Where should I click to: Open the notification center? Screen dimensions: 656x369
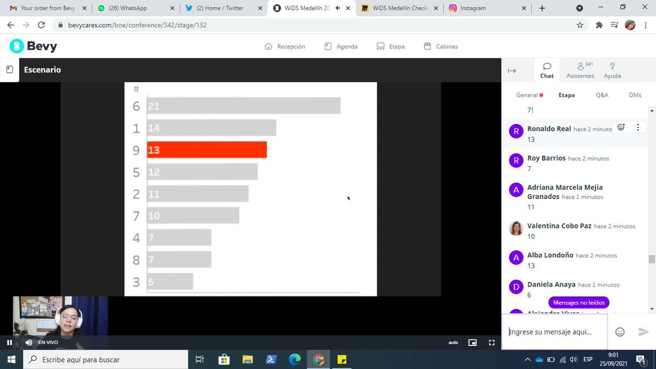pyautogui.click(x=640, y=359)
